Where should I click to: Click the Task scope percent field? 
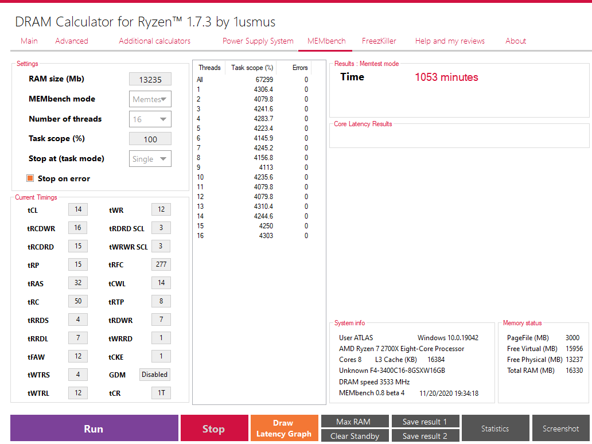150,139
